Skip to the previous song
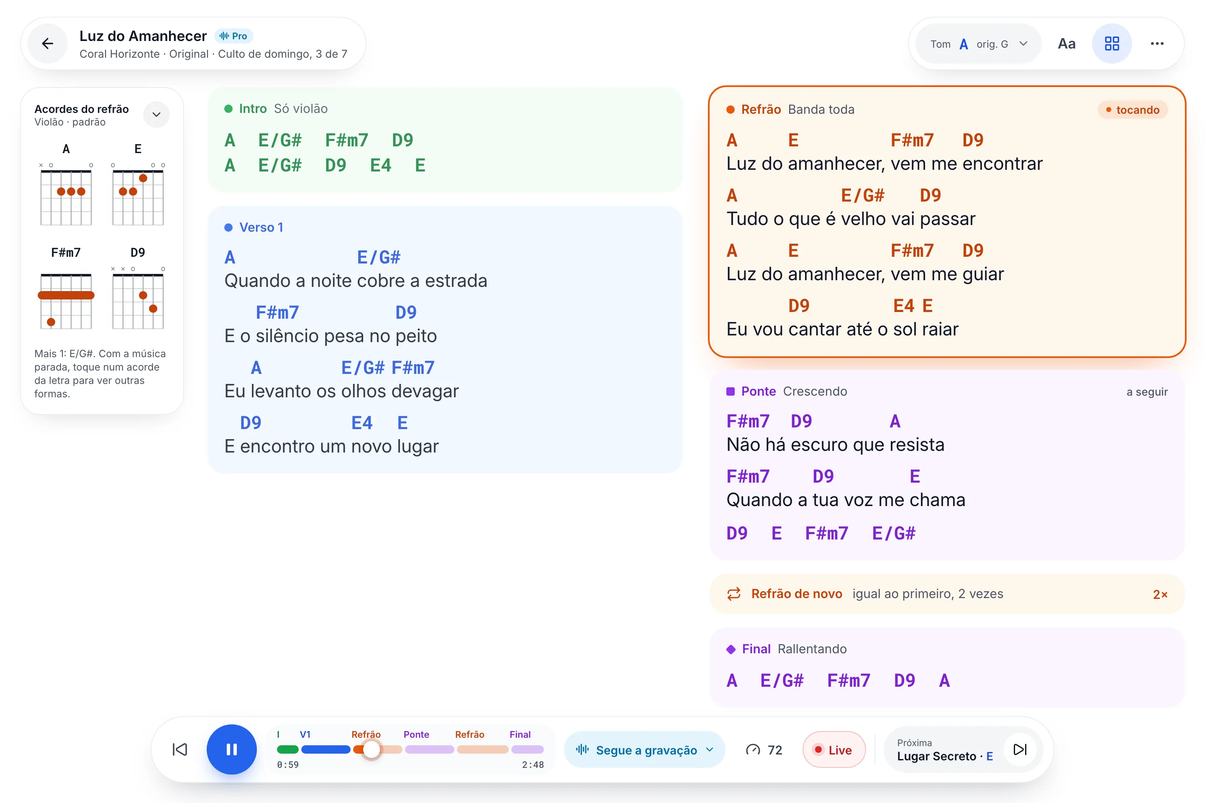The width and height of the screenshot is (1205, 803). coord(180,749)
